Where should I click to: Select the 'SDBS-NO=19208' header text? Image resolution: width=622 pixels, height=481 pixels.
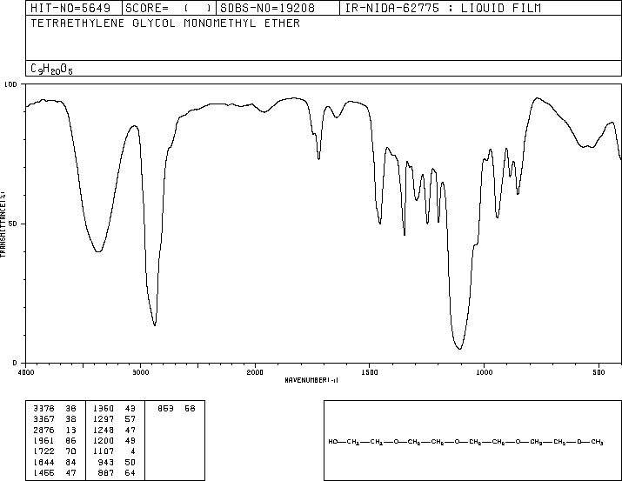[267, 9]
